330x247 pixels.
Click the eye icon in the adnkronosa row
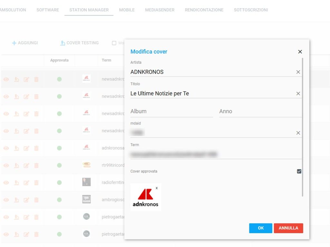click(6, 148)
